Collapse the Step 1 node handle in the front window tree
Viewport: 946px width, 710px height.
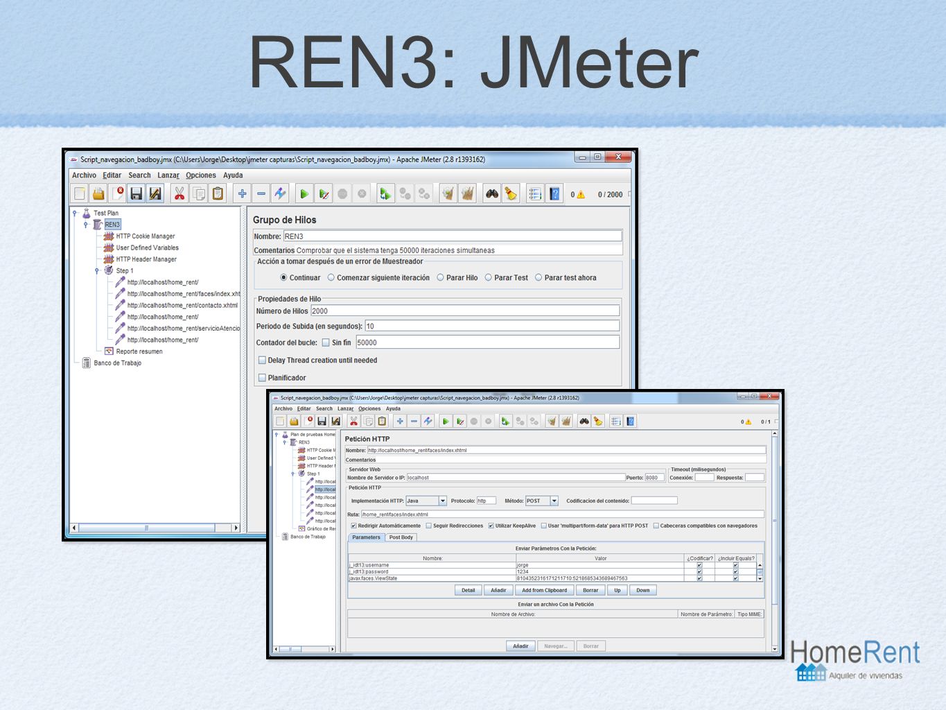pos(292,474)
